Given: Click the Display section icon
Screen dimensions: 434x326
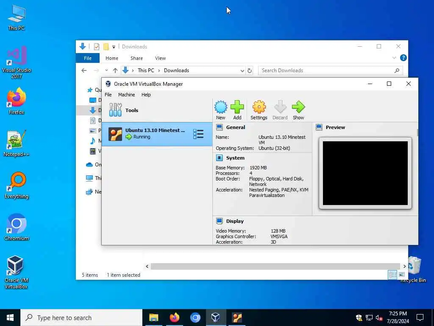Looking at the screenshot, I should click(x=219, y=221).
